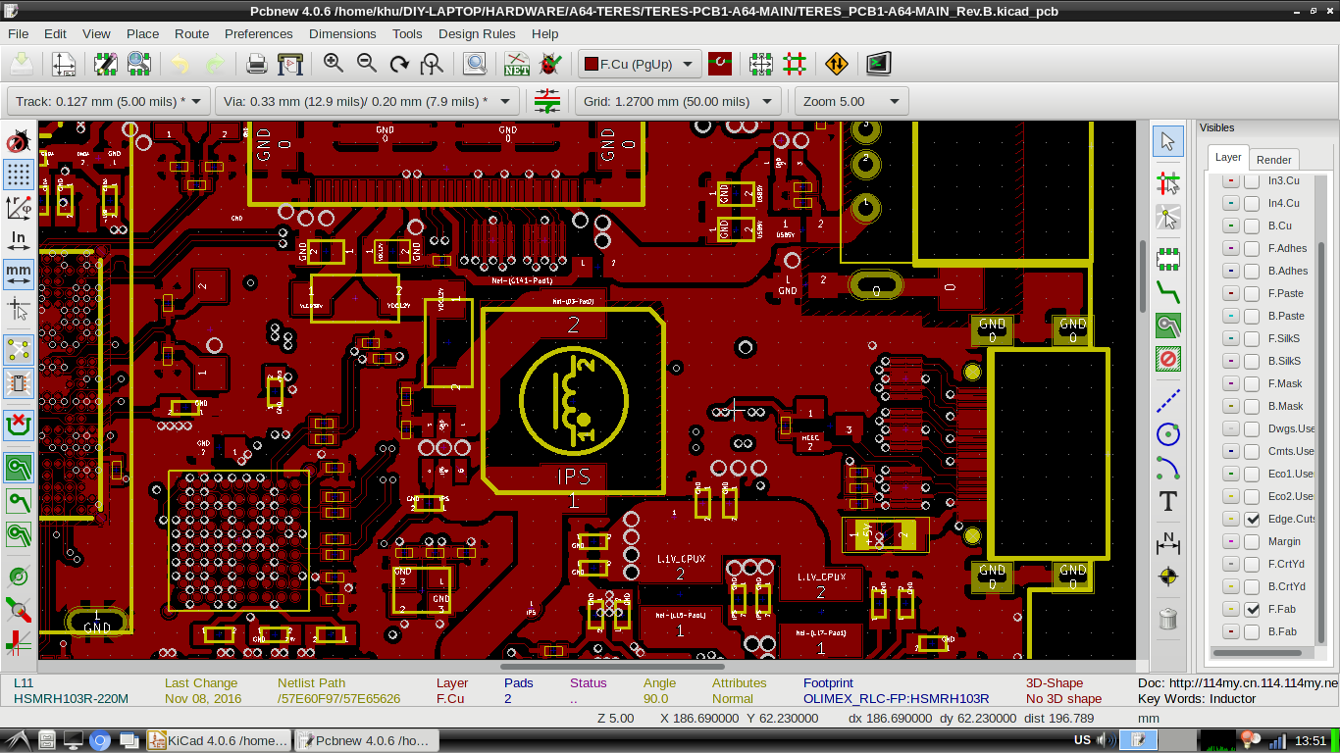Select add text tool
The height and width of the screenshot is (753, 1340).
coord(1167,501)
